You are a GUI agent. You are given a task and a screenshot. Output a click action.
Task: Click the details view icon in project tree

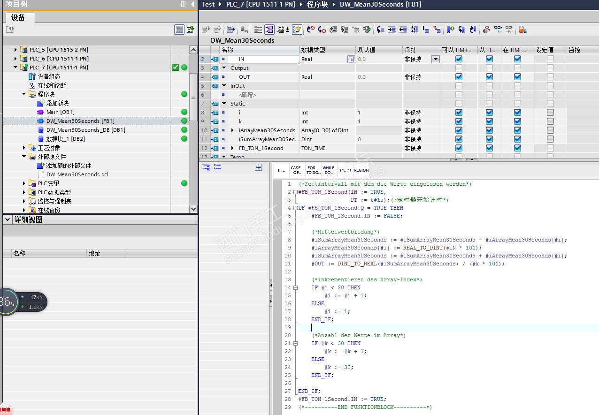(179, 30)
